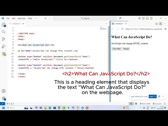Click the VS Code logo icon in title bar
This screenshot has width=168, height=126.
click(x=3, y=18)
